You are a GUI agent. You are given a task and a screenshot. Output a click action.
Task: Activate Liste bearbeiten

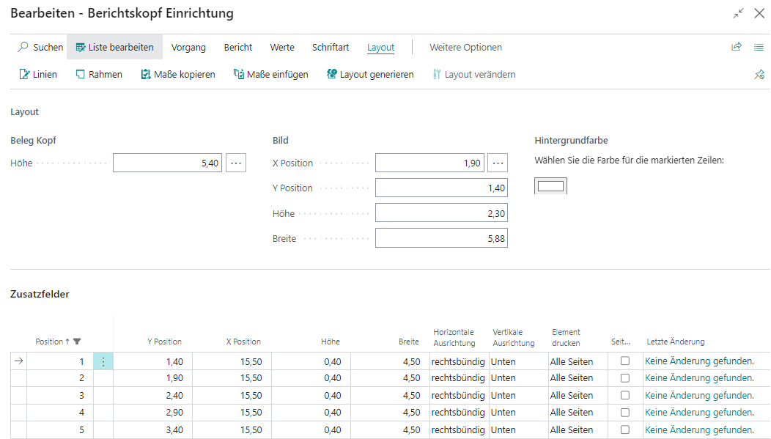[x=114, y=46]
